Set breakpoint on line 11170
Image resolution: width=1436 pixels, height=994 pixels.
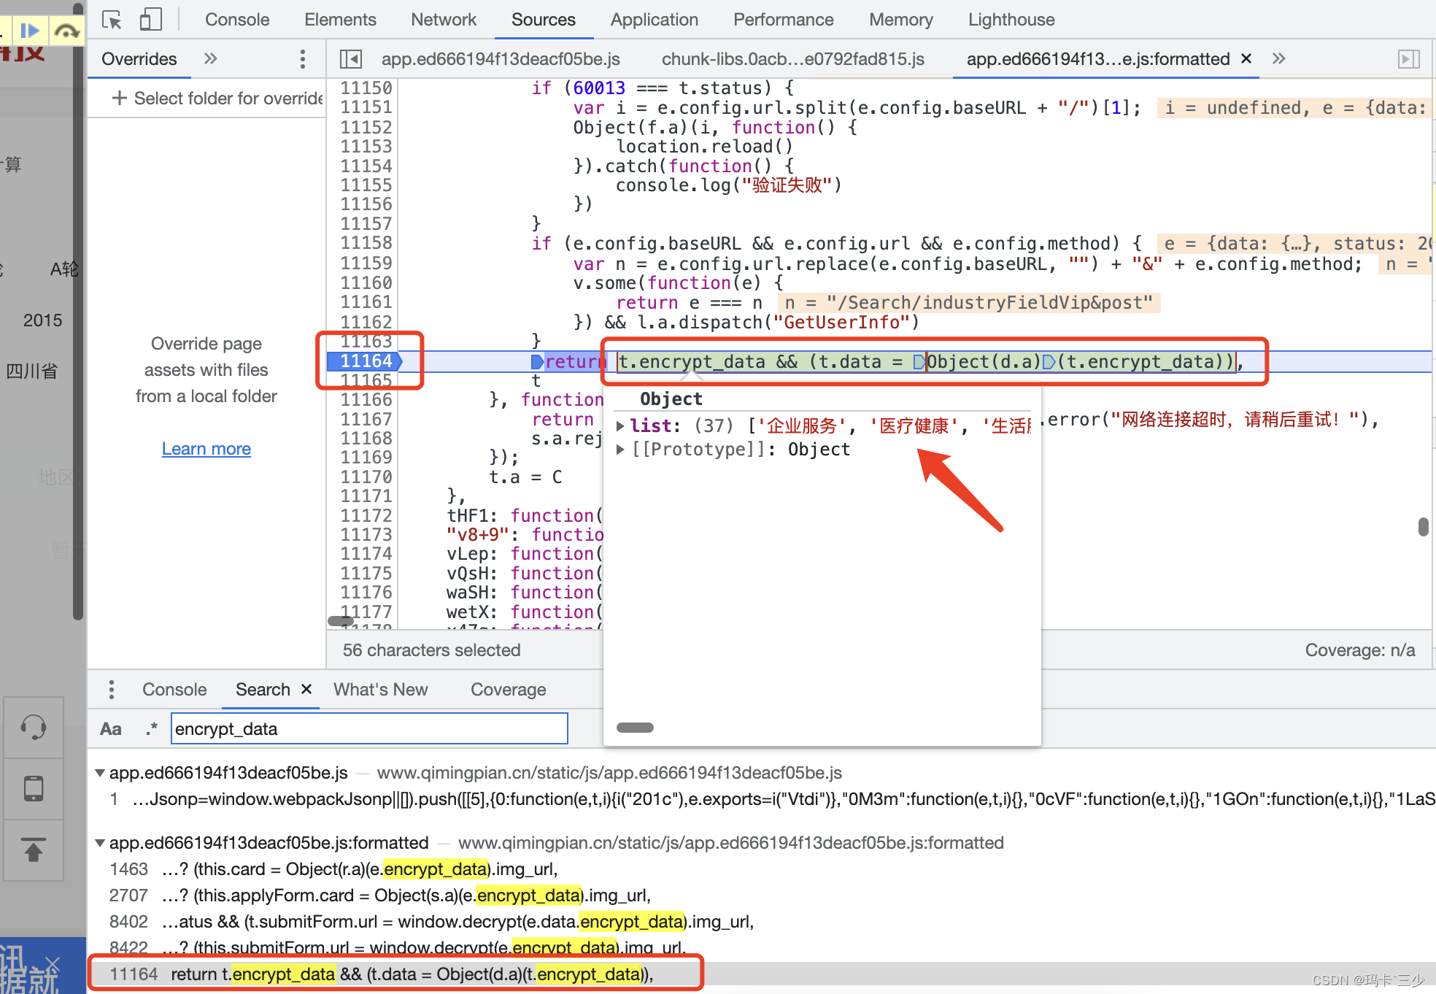pos(366,477)
